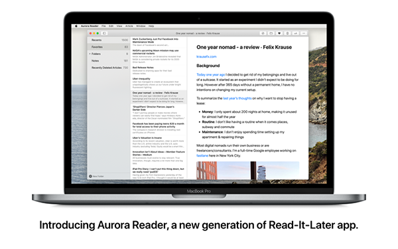Open the View menu
The height and width of the screenshot is (249, 398).
pos(119,26)
